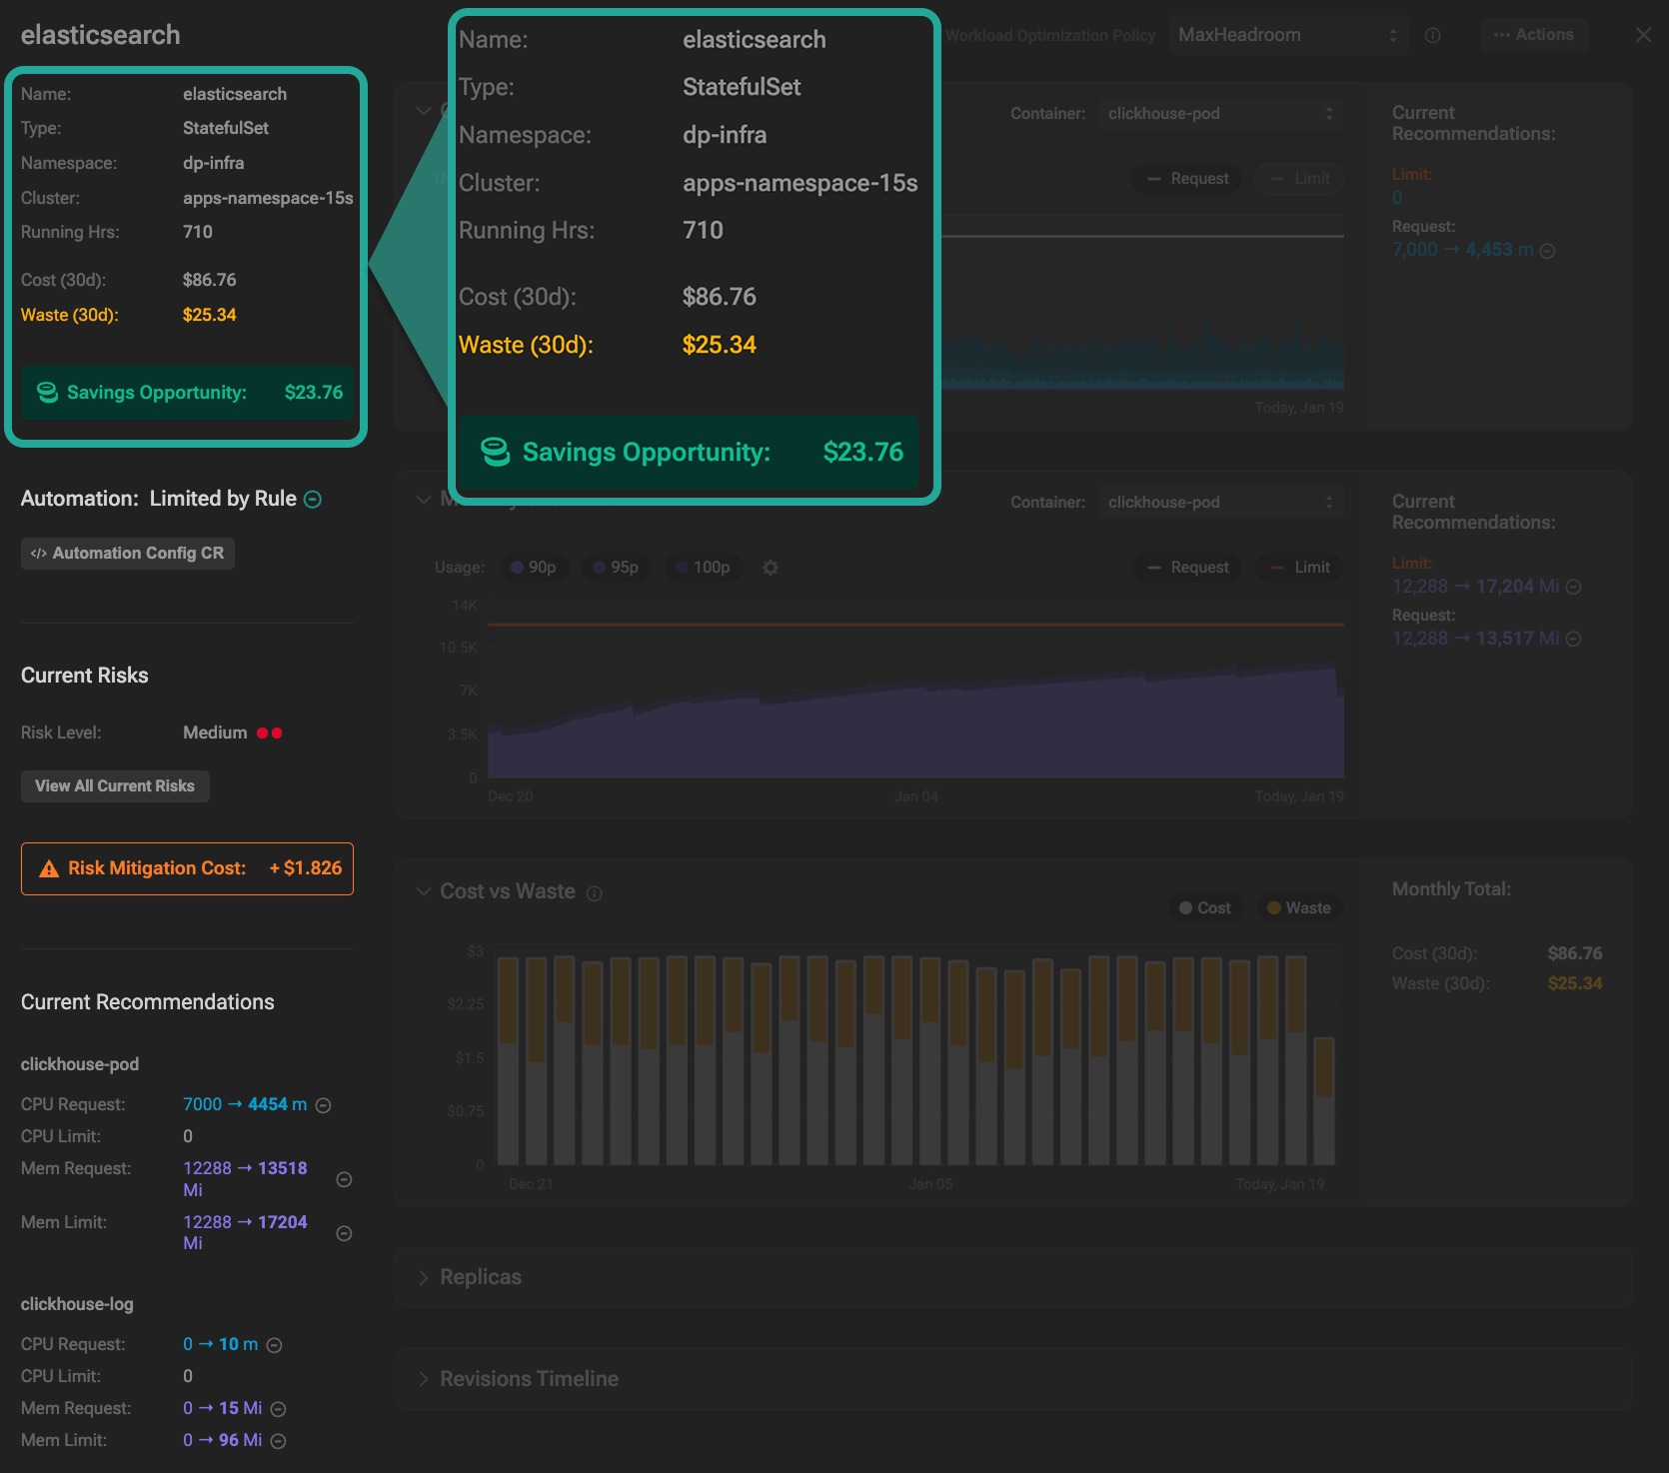
Task: Click the 0 → 96 Mi Mem Limit recommendation
Action: [x=223, y=1441]
